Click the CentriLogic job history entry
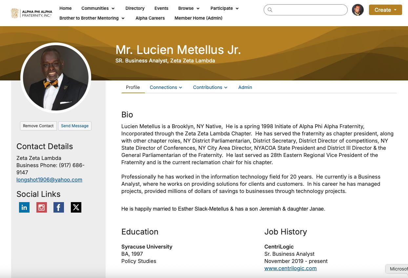This screenshot has width=408, height=278. pyautogui.click(x=279, y=247)
